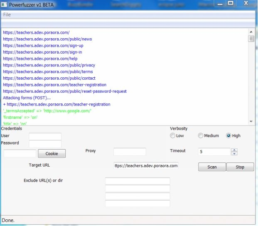Click the Target URL label
This screenshot has height=226, width=258.
pos(39,165)
